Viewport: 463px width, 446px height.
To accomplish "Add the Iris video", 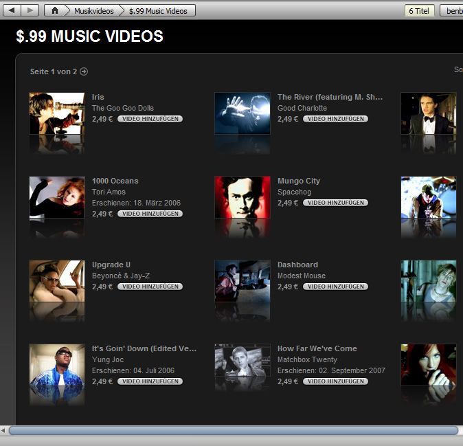I will pos(150,119).
